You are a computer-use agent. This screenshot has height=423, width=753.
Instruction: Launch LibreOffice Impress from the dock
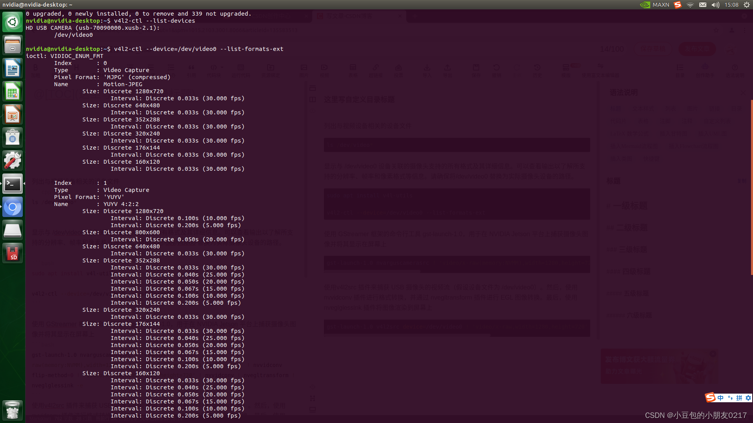tap(13, 114)
